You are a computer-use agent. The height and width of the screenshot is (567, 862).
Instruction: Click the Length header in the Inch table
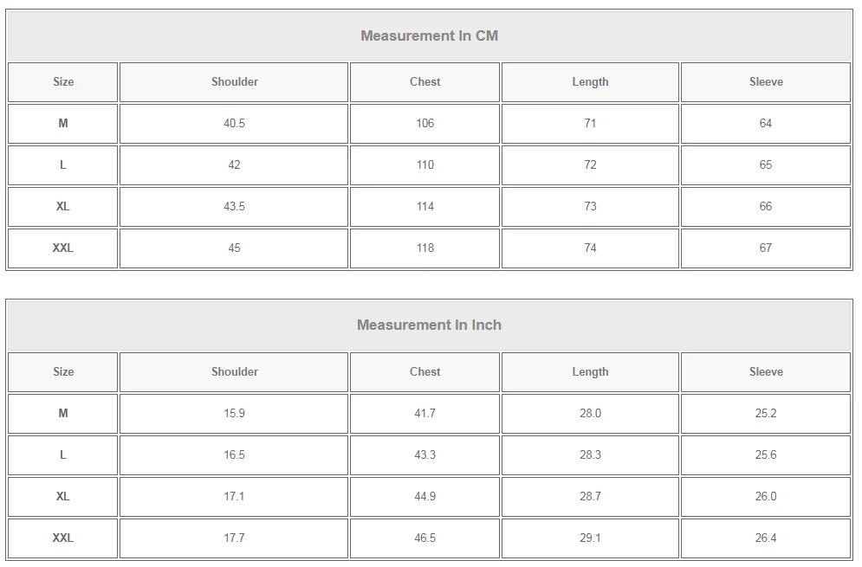(590, 371)
